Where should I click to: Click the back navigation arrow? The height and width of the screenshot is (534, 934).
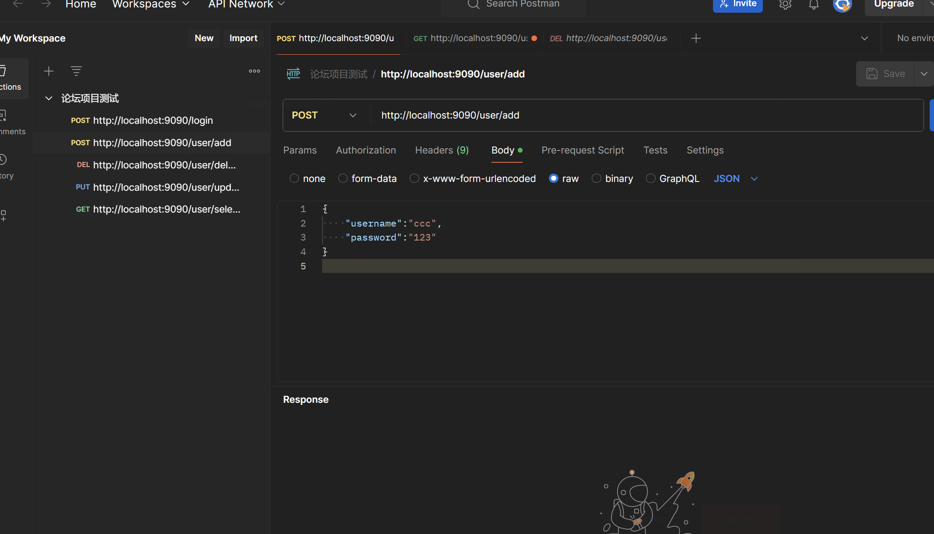18,4
